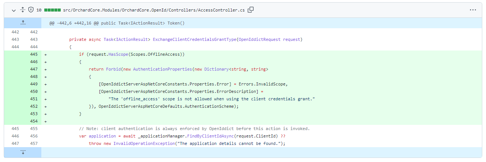Select new line number 445
This screenshot has width=486, height=162.
point(34,54)
